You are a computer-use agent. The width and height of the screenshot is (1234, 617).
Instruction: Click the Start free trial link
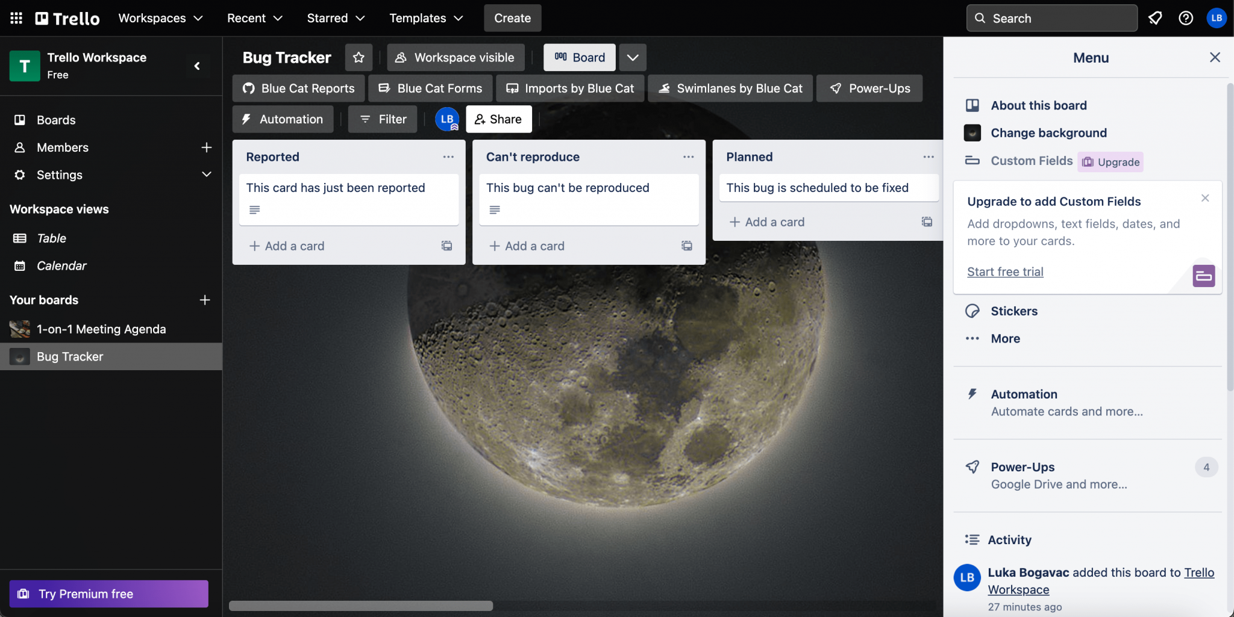coord(1004,271)
